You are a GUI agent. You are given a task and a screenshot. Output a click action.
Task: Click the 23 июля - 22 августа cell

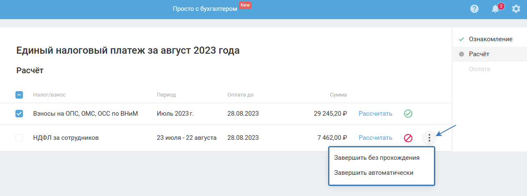186,138
